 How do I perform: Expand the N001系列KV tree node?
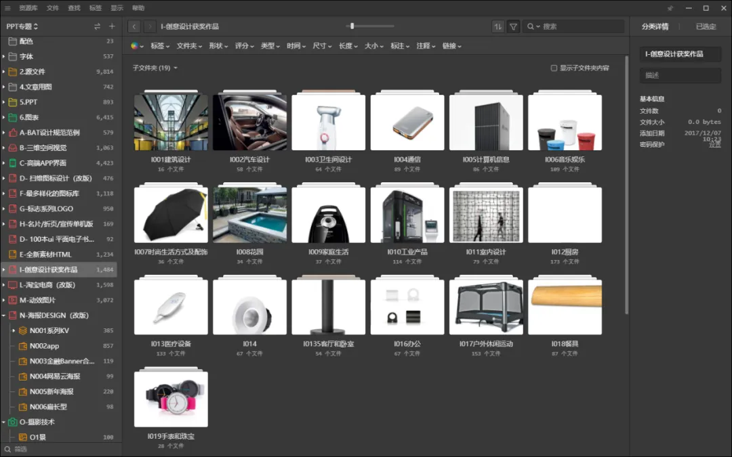[x=14, y=330]
